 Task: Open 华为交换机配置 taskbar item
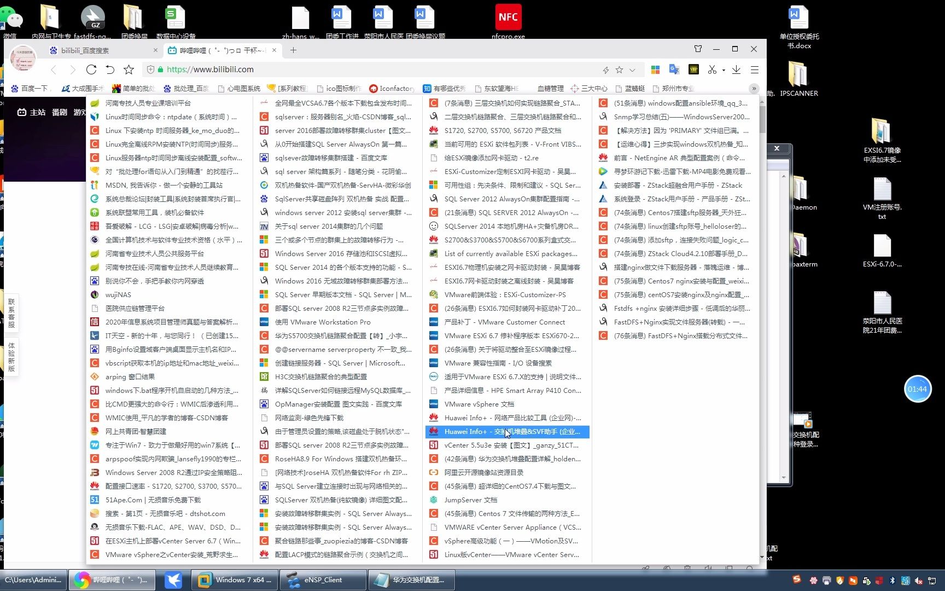412,580
